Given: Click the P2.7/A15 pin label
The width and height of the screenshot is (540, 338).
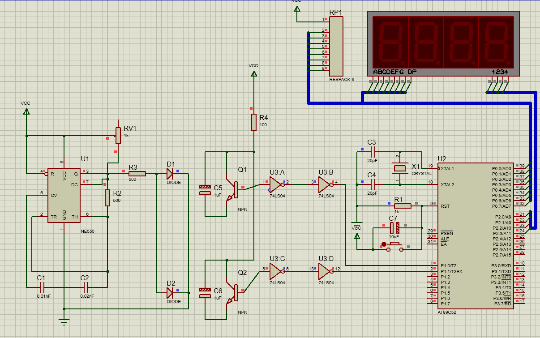Looking at the screenshot, I should (x=503, y=255).
